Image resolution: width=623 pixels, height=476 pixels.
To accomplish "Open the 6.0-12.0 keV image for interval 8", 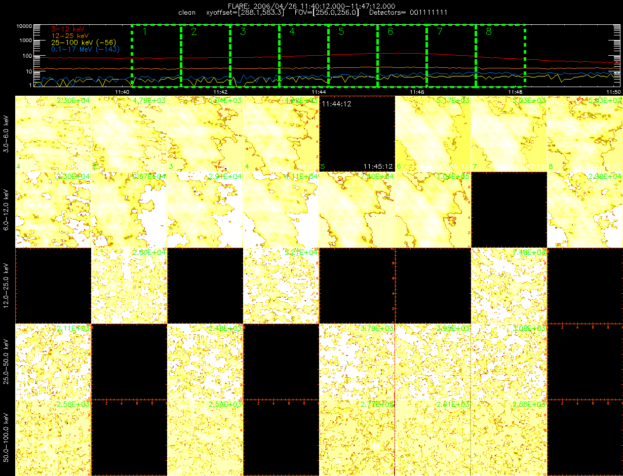I will point(585,210).
